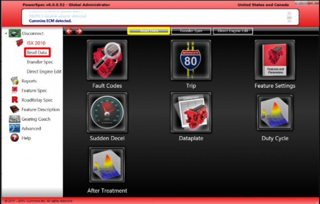
Task: Open the Feature Settings book icon
Action: pyautogui.click(x=275, y=60)
